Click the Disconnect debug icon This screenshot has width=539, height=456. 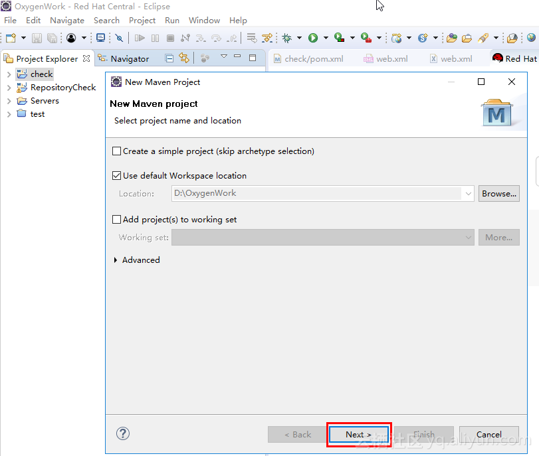point(185,38)
